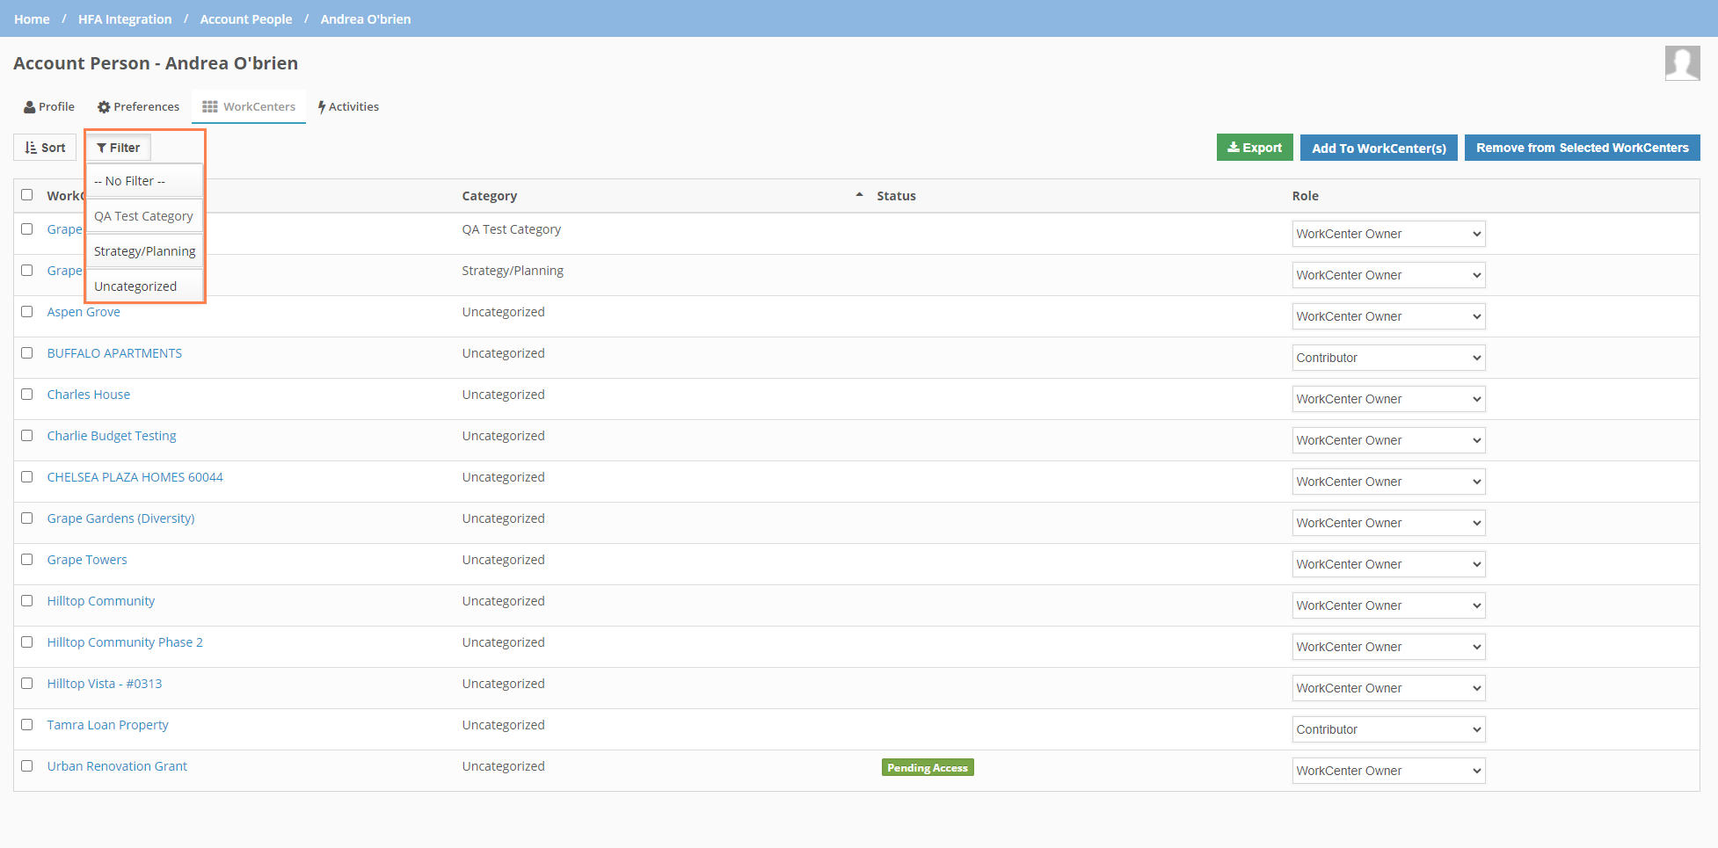Check the Grape Towers checkbox

tap(27, 560)
